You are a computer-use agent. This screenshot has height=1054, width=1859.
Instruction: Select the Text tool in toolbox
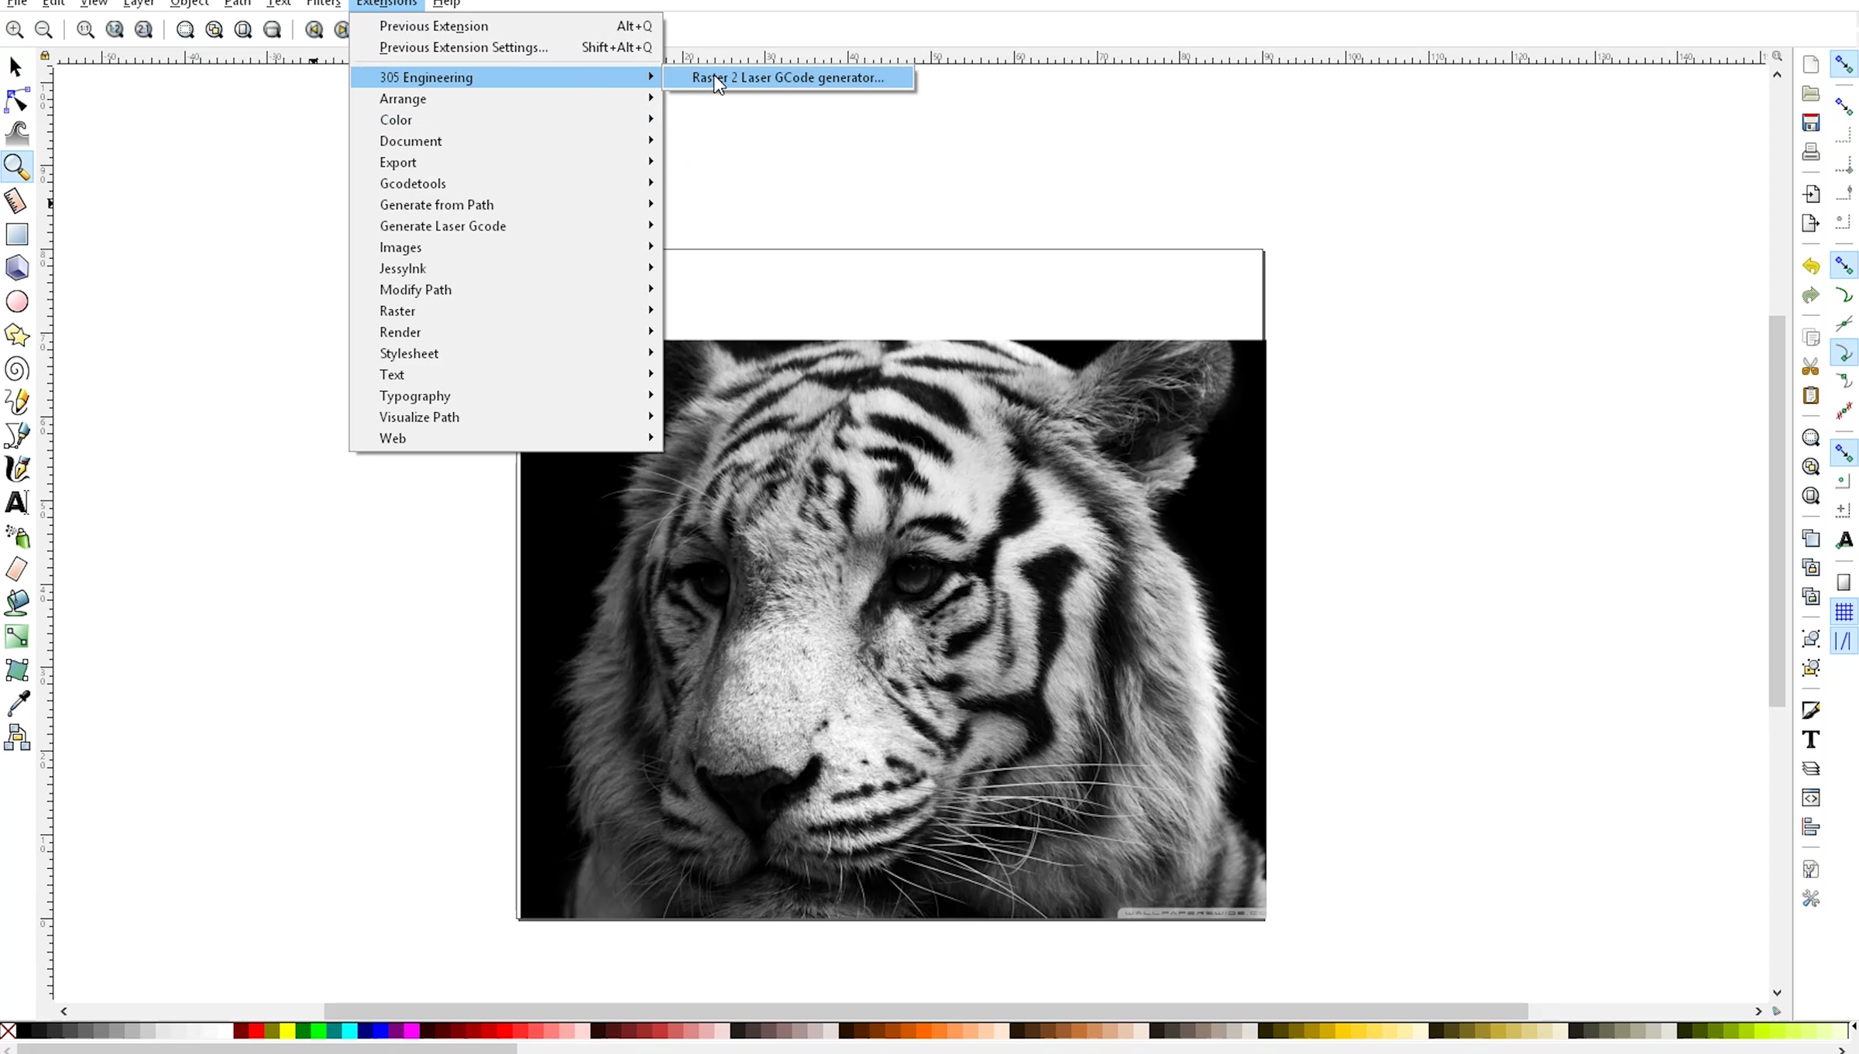[16, 503]
